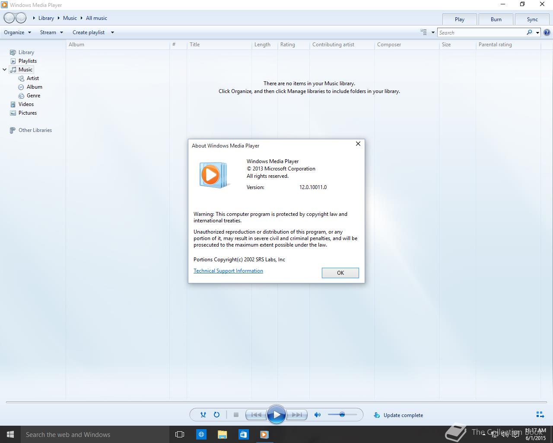Open Task View on the taskbar
This screenshot has height=443, width=553.
[180, 434]
